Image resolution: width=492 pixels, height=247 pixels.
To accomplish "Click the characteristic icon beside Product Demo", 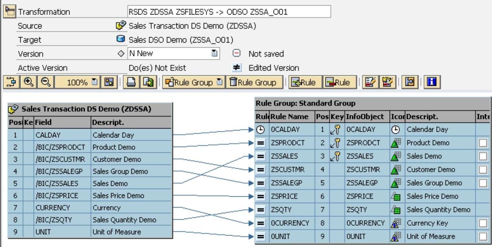I will pyautogui.click(x=396, y=143).
